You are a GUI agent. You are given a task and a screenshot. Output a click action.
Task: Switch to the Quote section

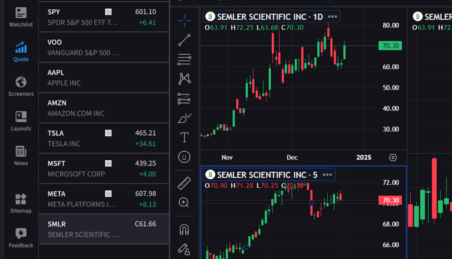tap(21, 52)
